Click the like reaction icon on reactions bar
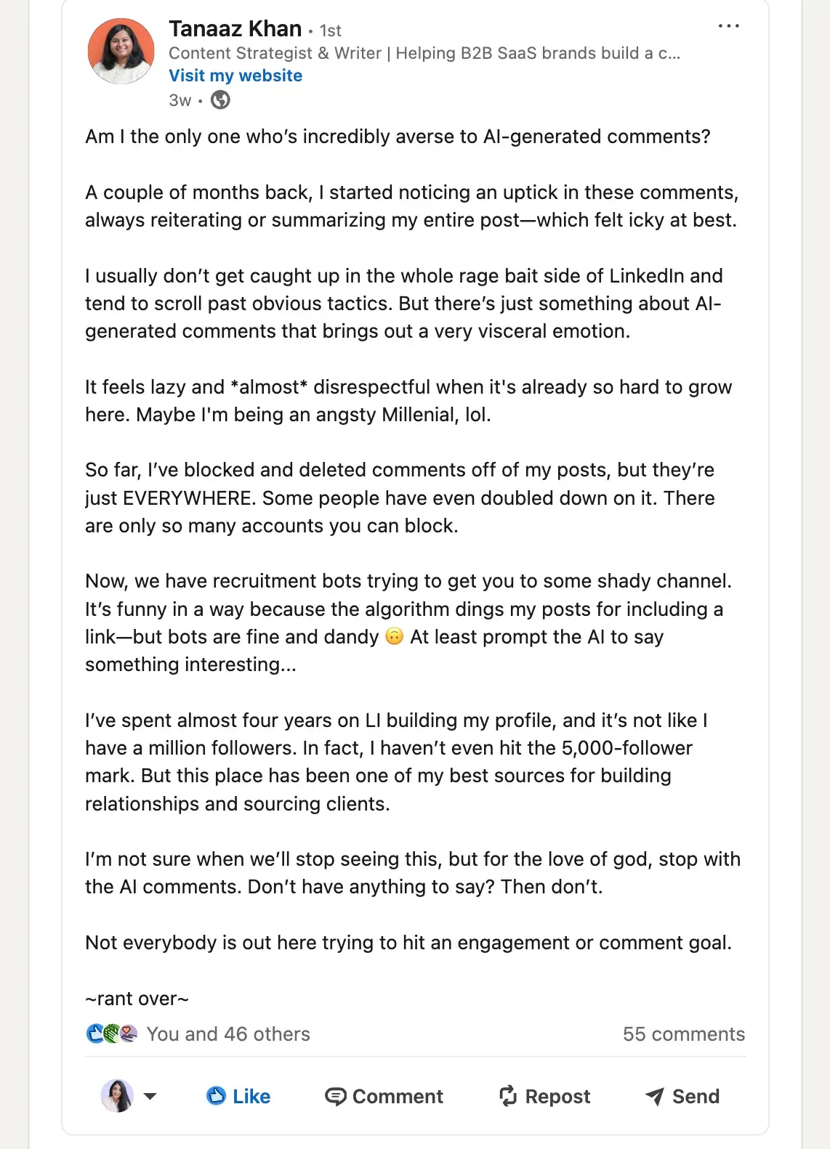Viewport: 830px width, 1149px height. tap(94, 1033)
